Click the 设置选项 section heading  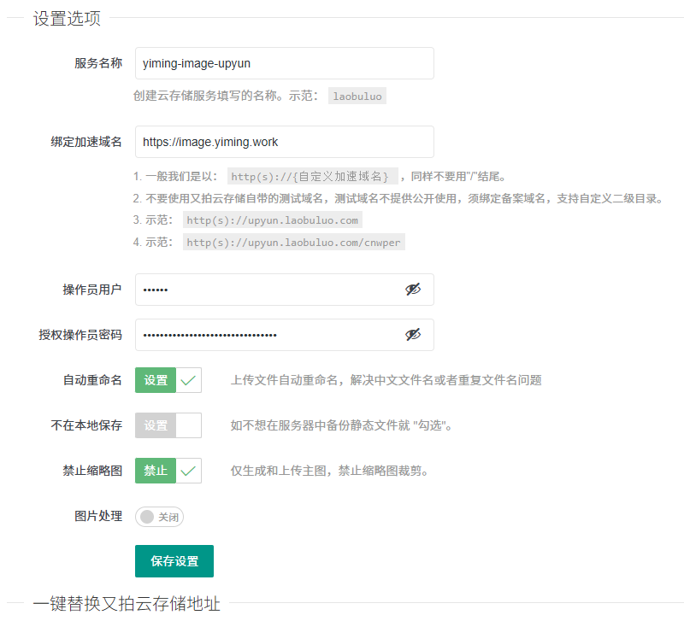click(x=67, y=19)
